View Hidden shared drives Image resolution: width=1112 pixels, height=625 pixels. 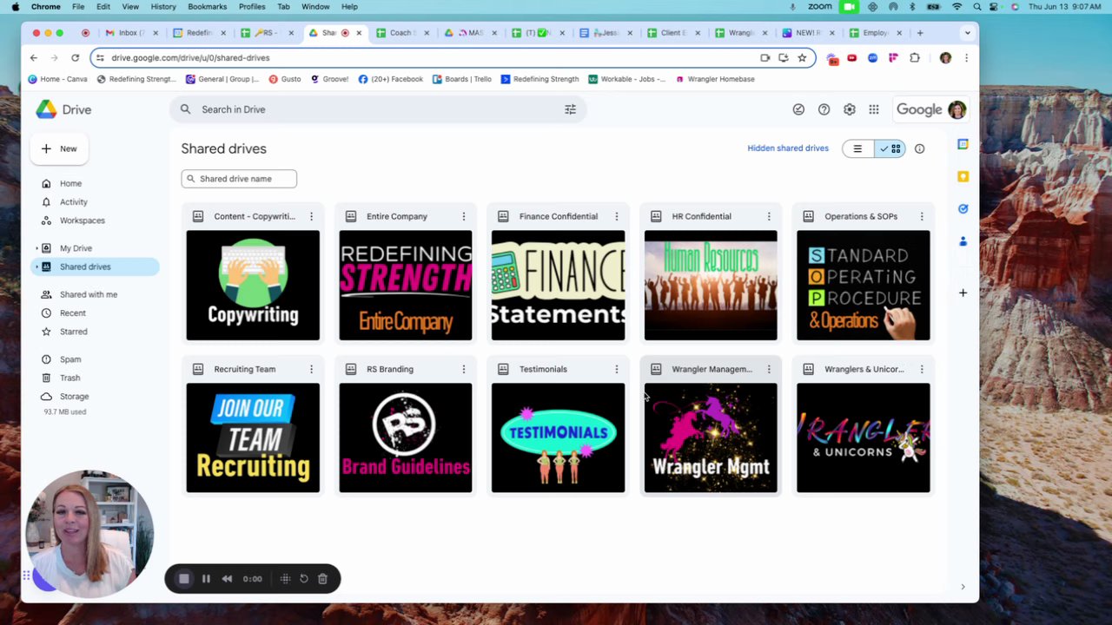click(788, 148)
